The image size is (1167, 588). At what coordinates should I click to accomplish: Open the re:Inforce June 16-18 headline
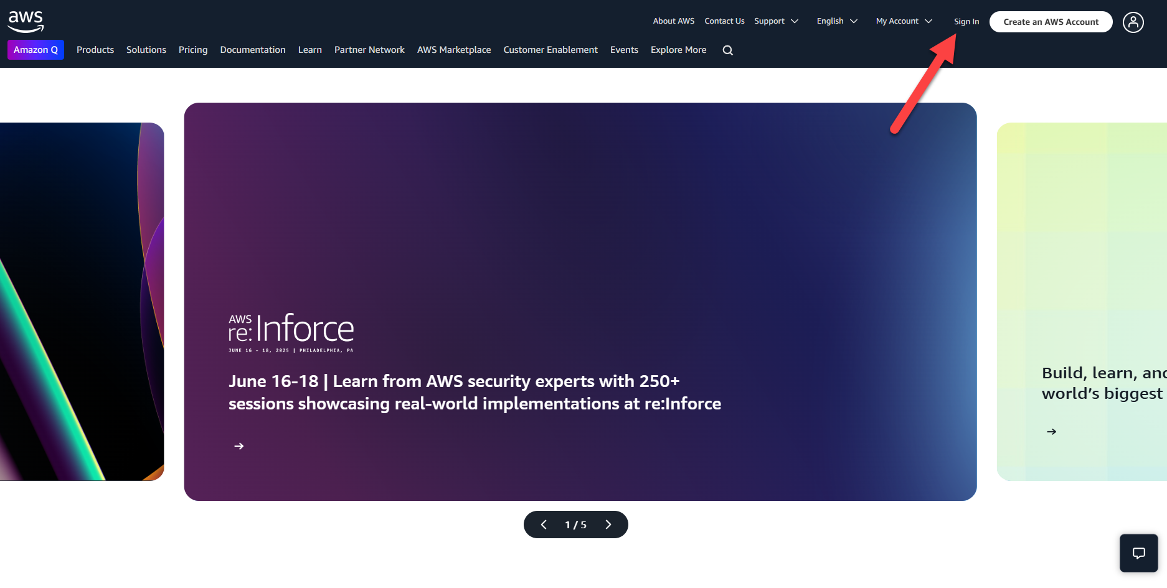pyautogui.click(x=475, y=392)
